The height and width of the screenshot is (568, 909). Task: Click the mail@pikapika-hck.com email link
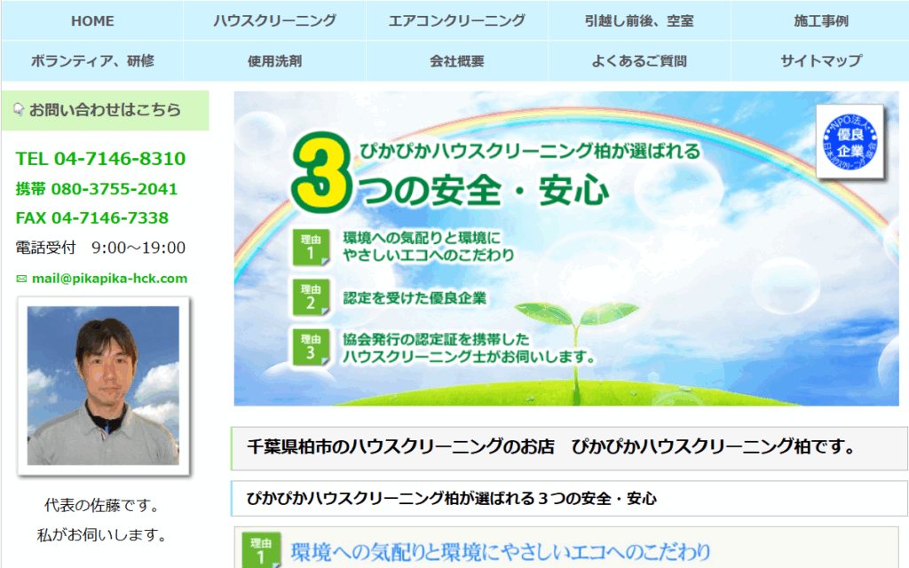[109, 279]
